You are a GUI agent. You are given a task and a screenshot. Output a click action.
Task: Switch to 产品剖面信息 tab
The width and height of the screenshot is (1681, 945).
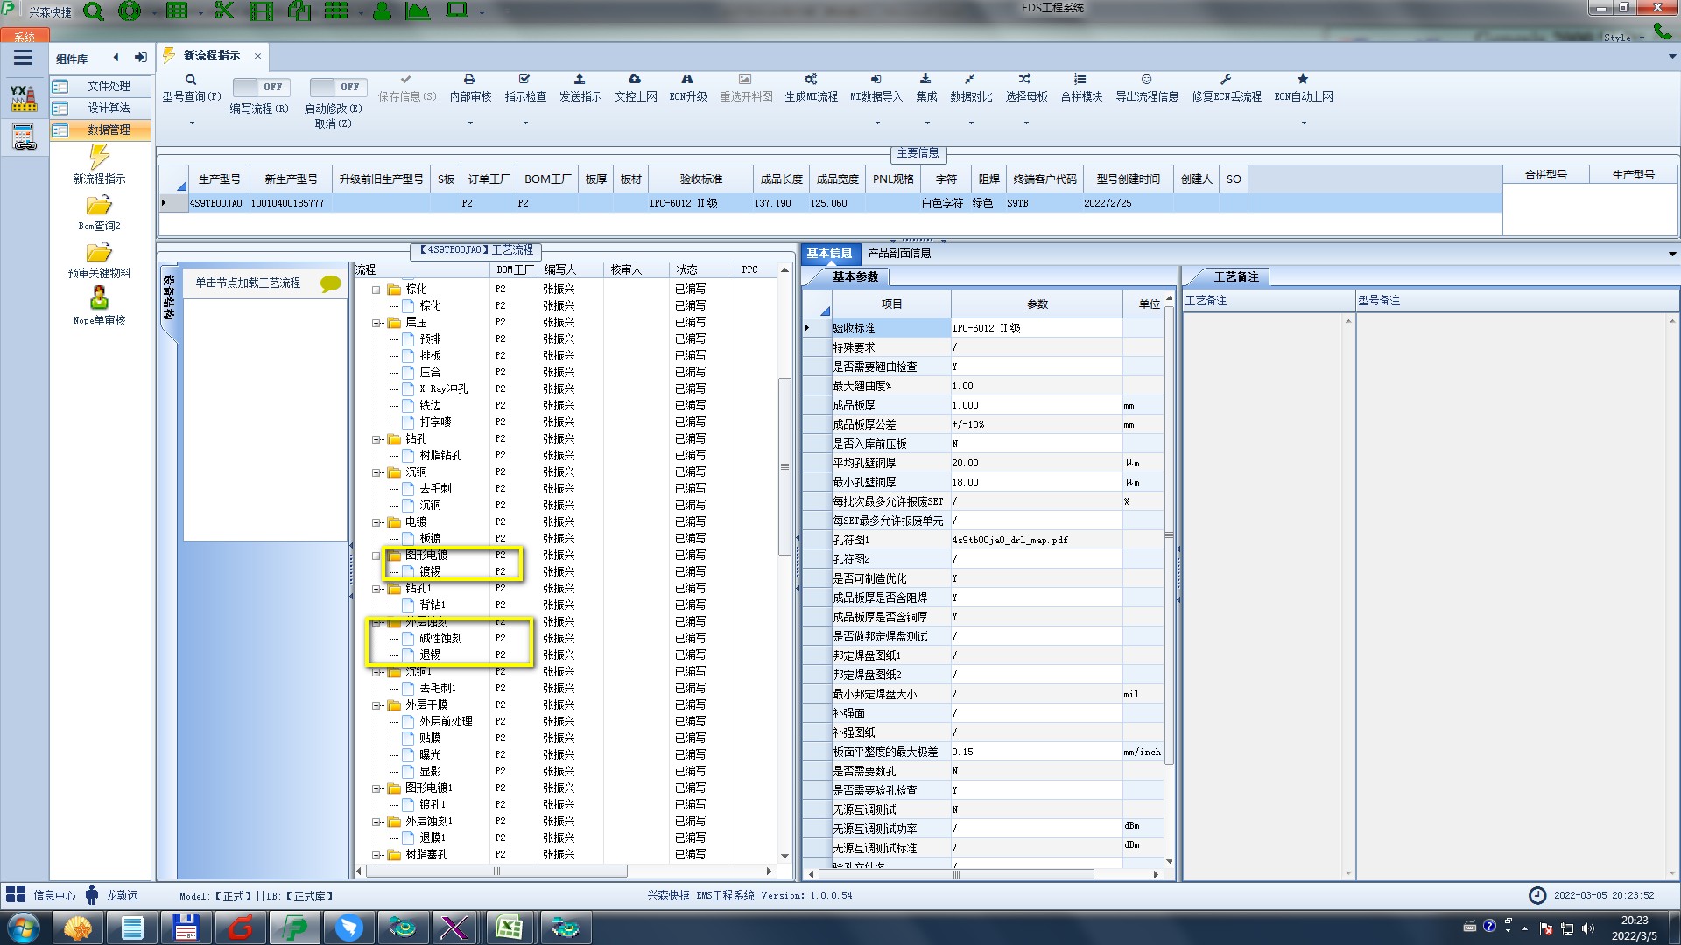[899, 254]
